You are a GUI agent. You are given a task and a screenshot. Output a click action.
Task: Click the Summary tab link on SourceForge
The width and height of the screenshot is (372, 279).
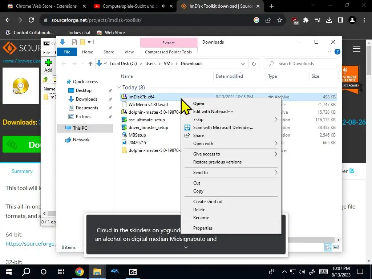click(22, 171)
